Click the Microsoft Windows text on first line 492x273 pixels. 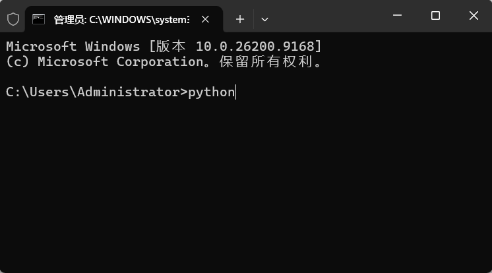(x=73, y=46)
